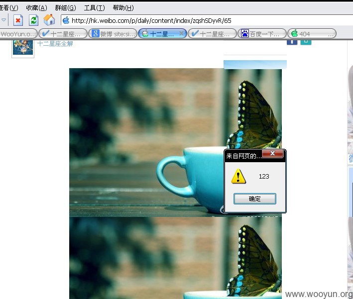The height and width of the screenshot is (299, 353).
Task: Switch to the WooYun.o... tab
Action: point(18,34)
